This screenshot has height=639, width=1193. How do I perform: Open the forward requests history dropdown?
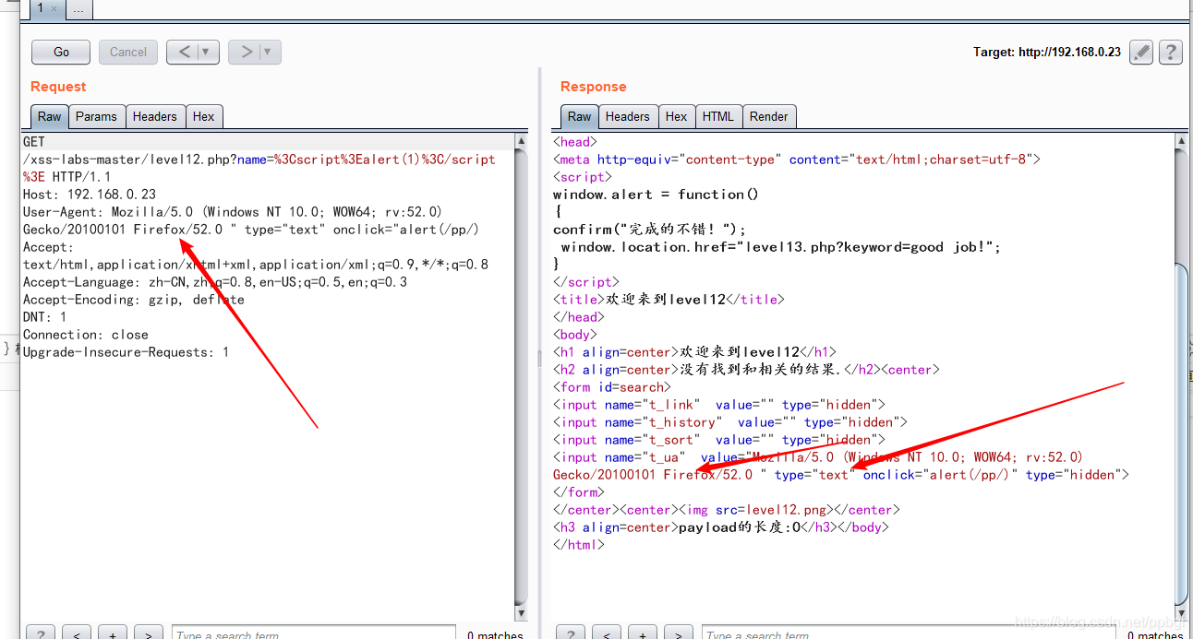pos(269,52)
